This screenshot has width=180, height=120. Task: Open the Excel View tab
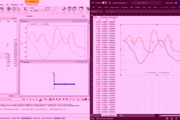coord(144,7)
